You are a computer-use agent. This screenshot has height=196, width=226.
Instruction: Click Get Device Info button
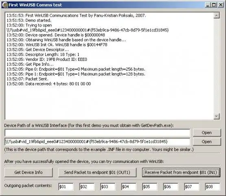tap(29, 172)
